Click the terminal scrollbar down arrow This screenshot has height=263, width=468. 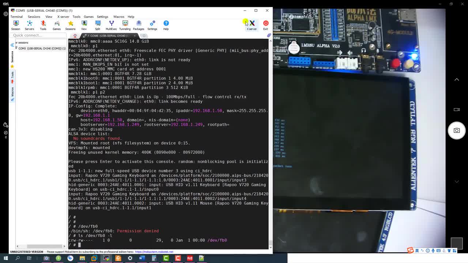pyautogui.click(x=271, y=247)
